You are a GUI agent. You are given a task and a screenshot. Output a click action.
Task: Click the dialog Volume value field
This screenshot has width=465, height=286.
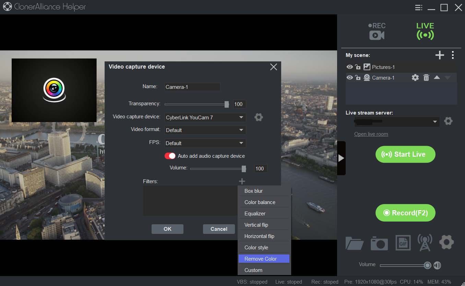point(261,168)
